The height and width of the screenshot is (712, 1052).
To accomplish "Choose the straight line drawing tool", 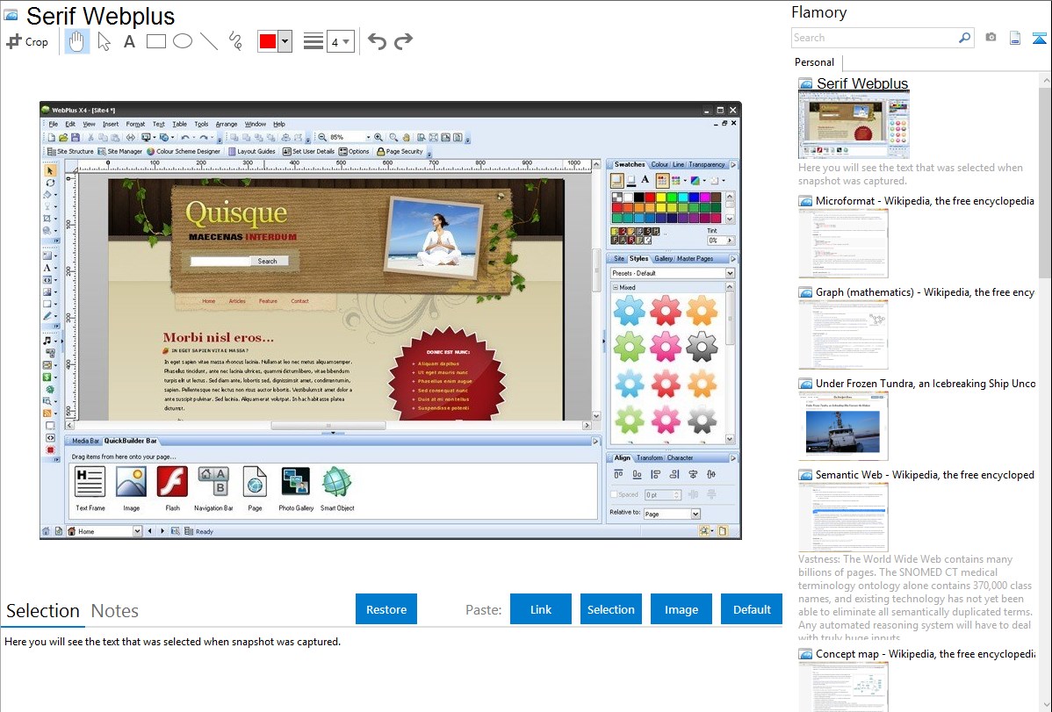I will [209, 41].
